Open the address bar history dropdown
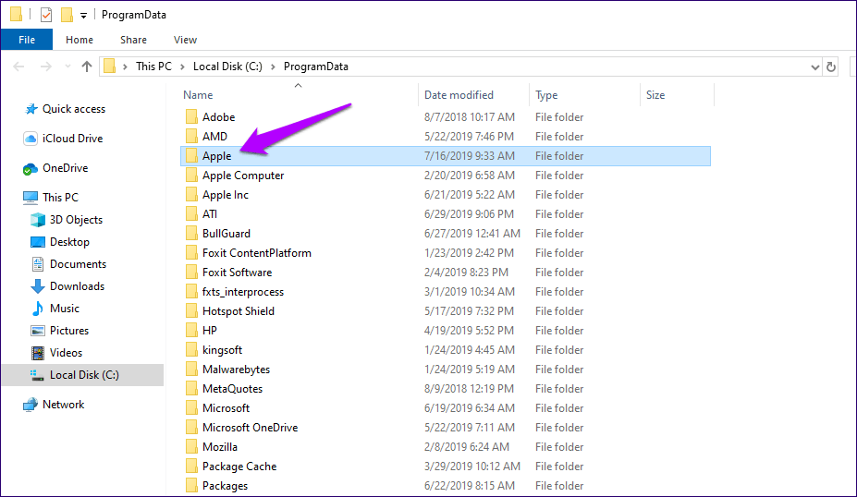Screen dimensions: 857x497 pyautogui.click(x=814, y=67)
